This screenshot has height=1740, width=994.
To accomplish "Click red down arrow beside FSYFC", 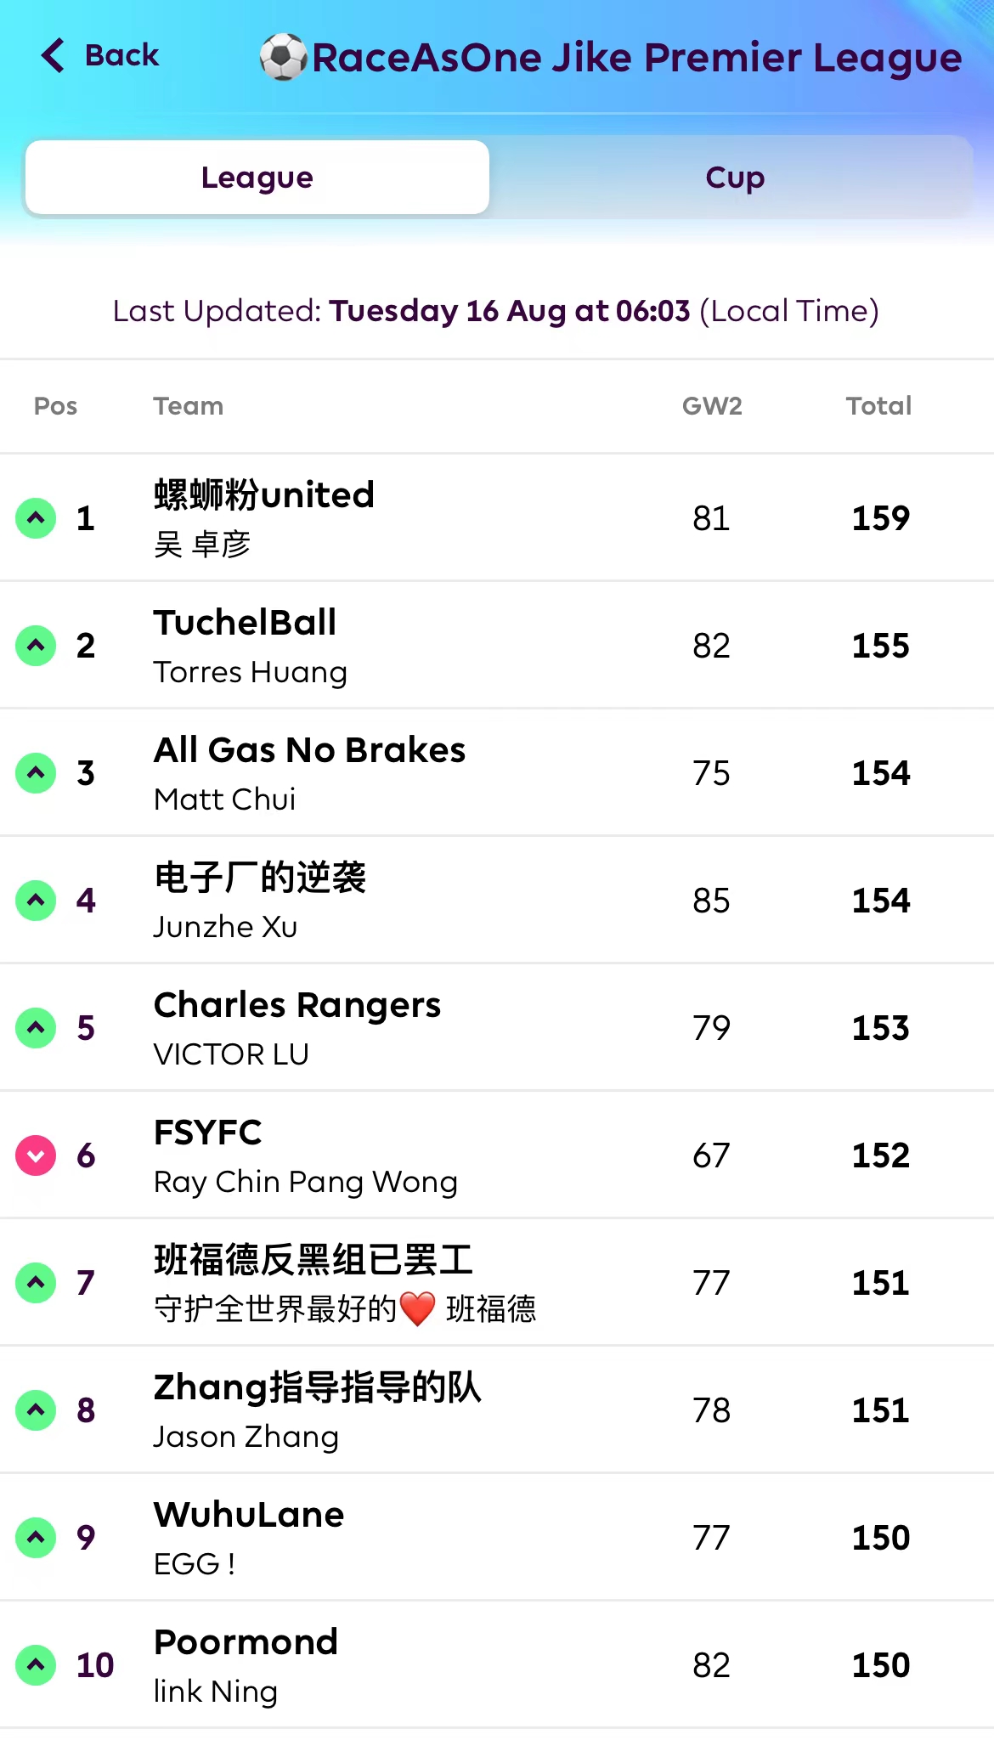I will pos(36,1155).
